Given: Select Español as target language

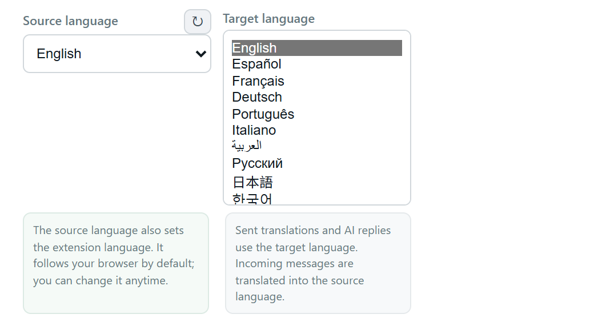Looking at the screenshot, I should [x=316, y=65].
